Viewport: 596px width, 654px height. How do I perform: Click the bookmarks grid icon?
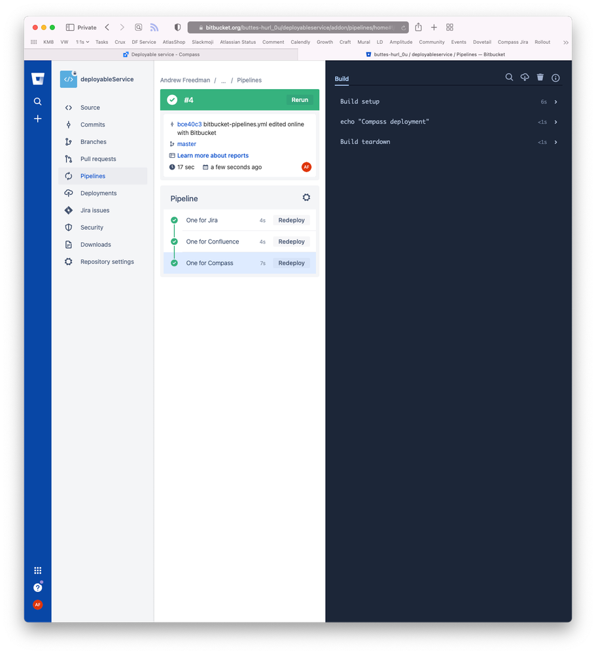point(34,42)
